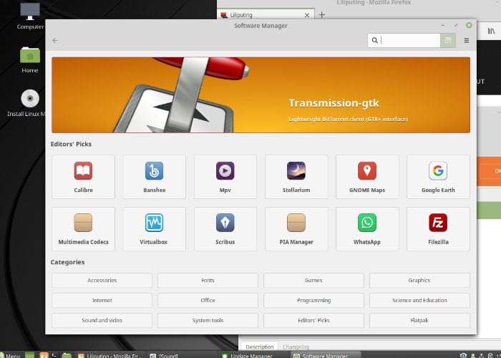Open the Firefox library toolbar icon

(x=491, y=31)
